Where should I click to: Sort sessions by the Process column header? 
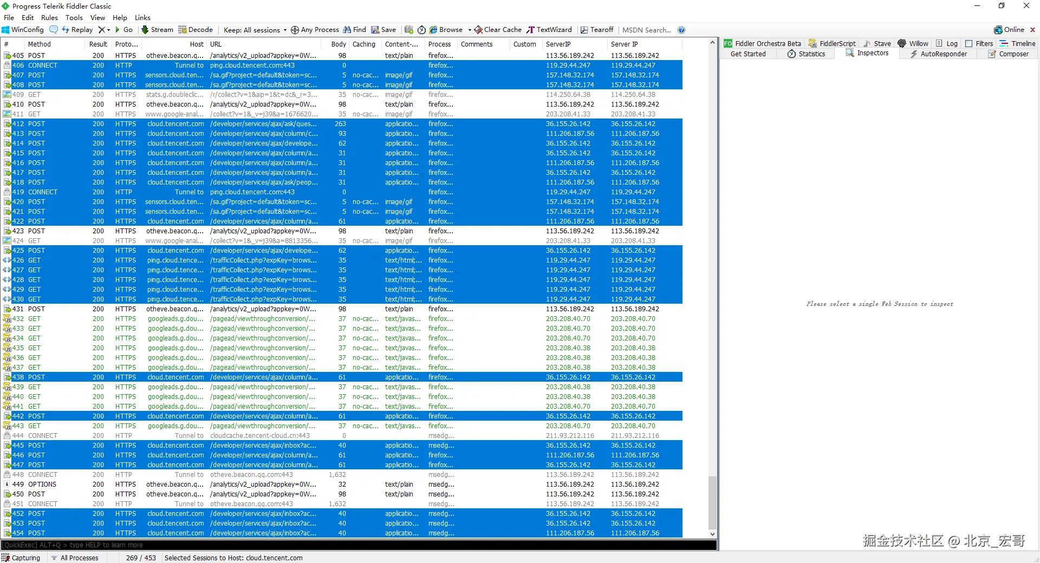coord(440,44)
